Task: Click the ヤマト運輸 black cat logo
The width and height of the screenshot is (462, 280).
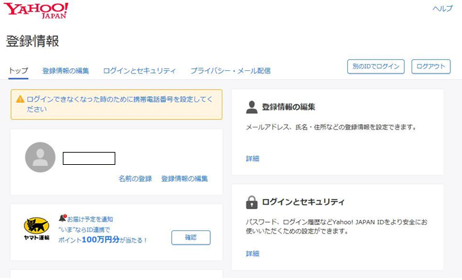Action: pyautogui.click(x=37, y=228)
